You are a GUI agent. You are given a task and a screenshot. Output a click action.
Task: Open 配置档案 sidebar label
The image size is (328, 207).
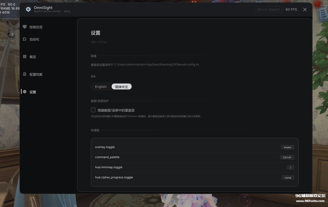pyautogui.click(x=36, y=74)
